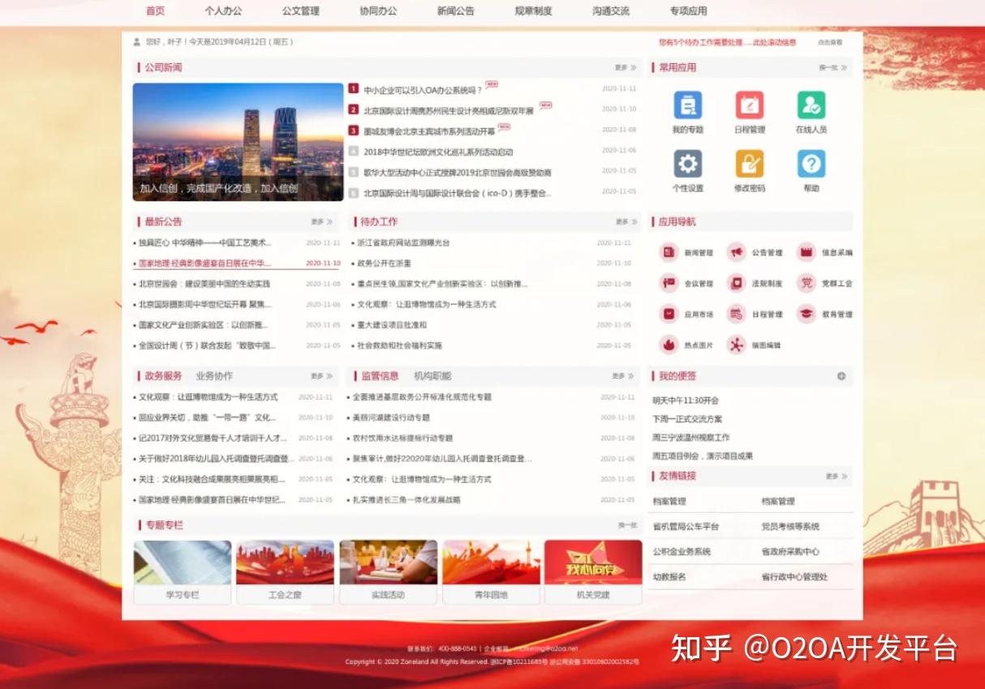Open to-do item 社会救助和社会福利实施
The height and width of the screenshot is (689, 985).
pyautogui.click(x=399, y=346)
